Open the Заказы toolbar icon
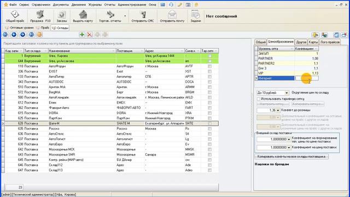The width and height of the screenshot is (350, 197). click(62, 16)
